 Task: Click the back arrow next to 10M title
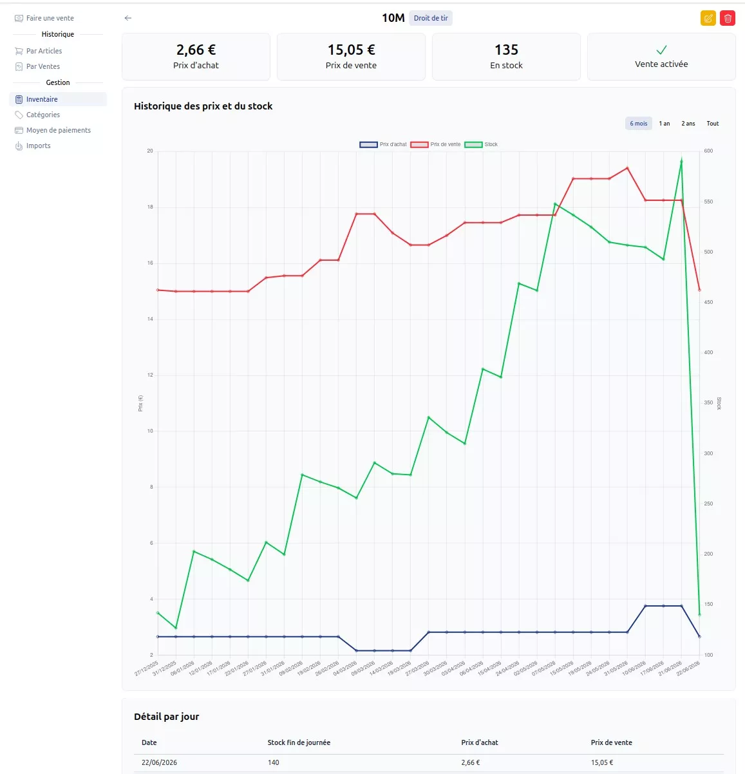click(127, 18)
